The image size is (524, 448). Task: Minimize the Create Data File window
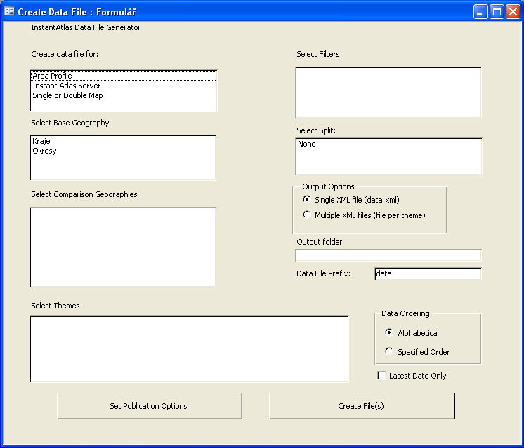[x=480, y=12]
